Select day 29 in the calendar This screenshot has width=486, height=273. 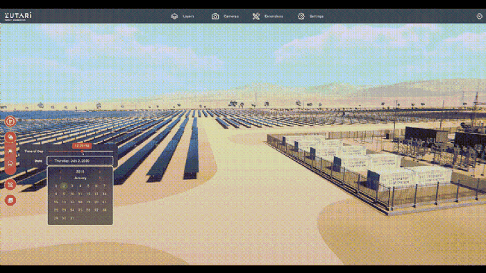[56, 218]
